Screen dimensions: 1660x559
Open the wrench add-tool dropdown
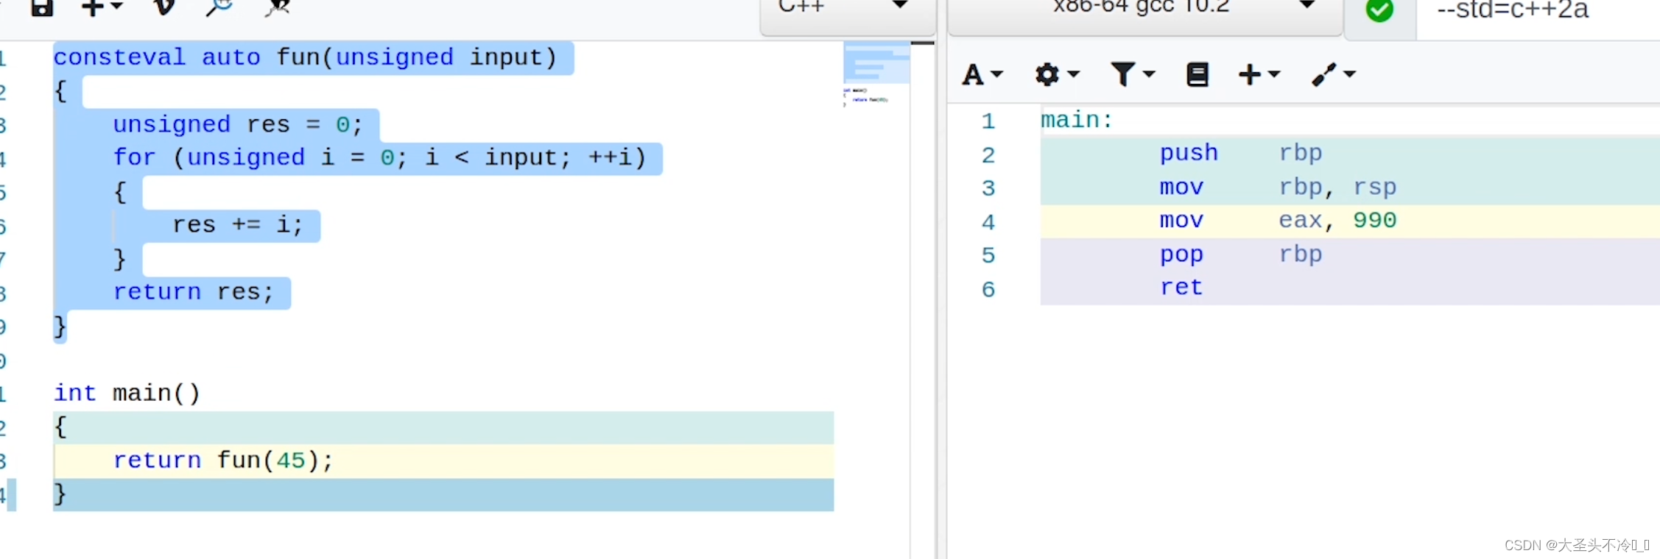[x=1334, y=74]
